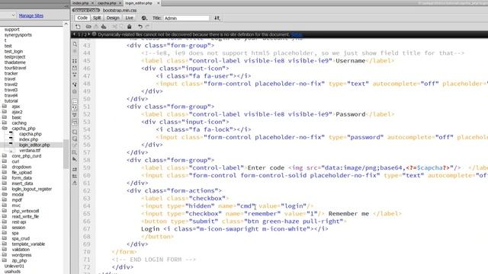Go to next notification message arrow
Screen dimensions: 488x274
[x=88, y=34]
